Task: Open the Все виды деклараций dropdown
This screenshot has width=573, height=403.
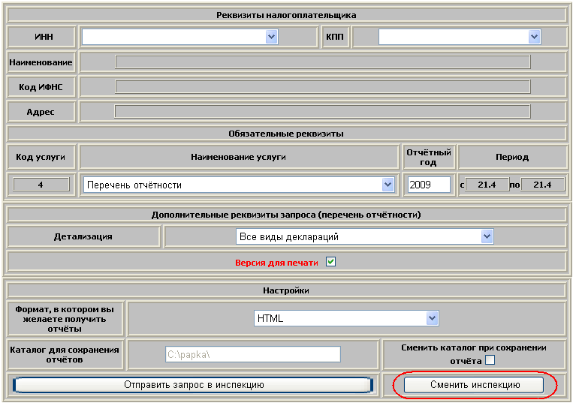Action: [487, 236]
